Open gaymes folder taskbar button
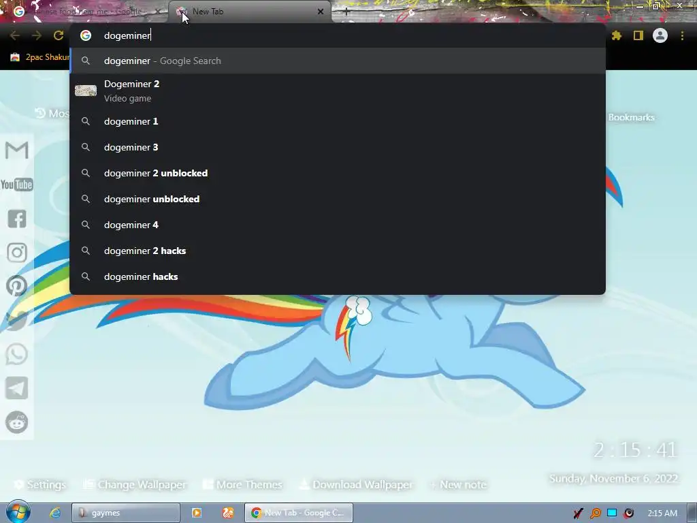Image resolution: width=697 pixels, height=523 pixels. tap(126, 513)
